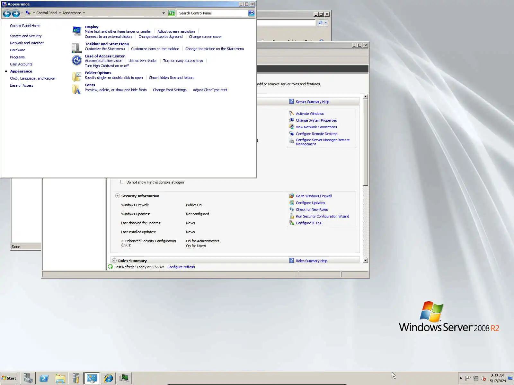
Task: Click the Change System Properties icon
Action: pyautogui.click(x=291, y=120)
